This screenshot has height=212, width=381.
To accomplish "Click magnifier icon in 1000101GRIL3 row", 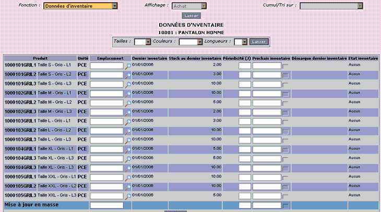I will coord(128,85).
